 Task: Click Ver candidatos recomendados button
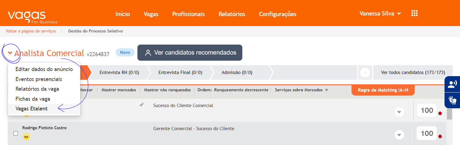pos(190,52)
